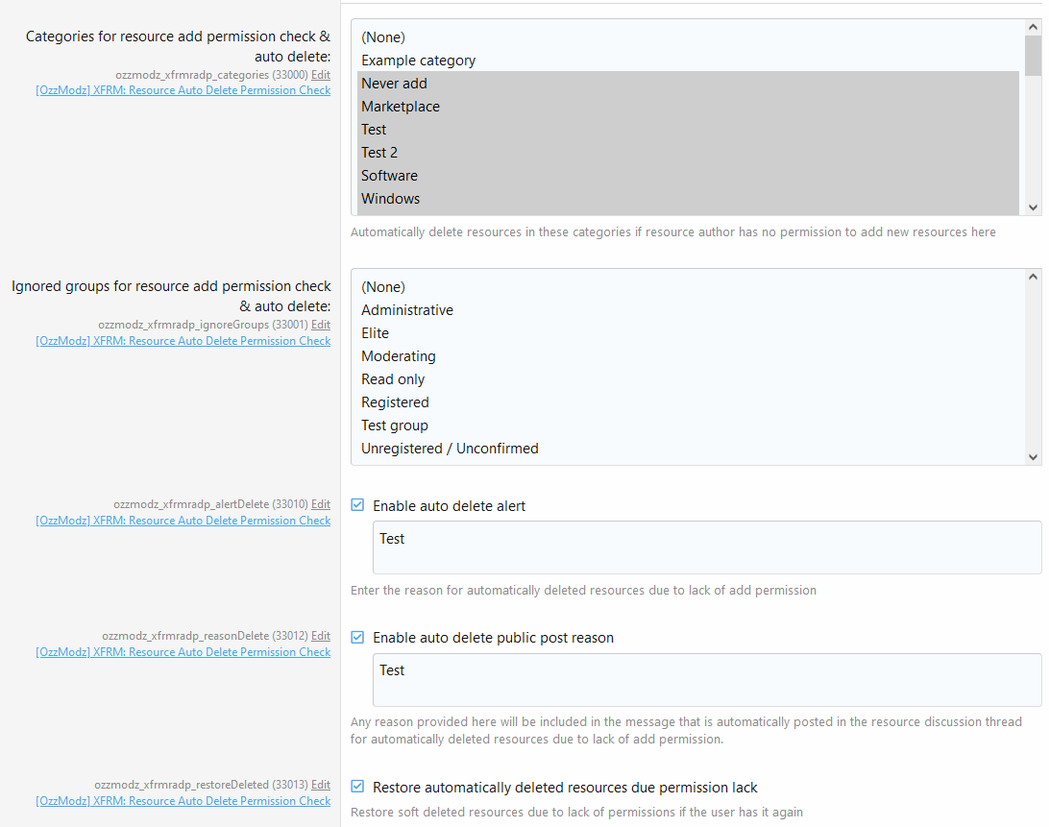Click the Edit link for ozzmodz_xfrmradp_restoreDeleted
Screen dimensions: 1049x827
coord(321,785)
